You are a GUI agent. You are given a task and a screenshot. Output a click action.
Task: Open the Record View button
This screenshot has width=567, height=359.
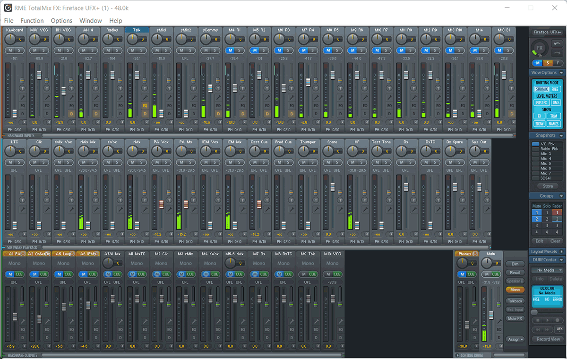(548, 339)
